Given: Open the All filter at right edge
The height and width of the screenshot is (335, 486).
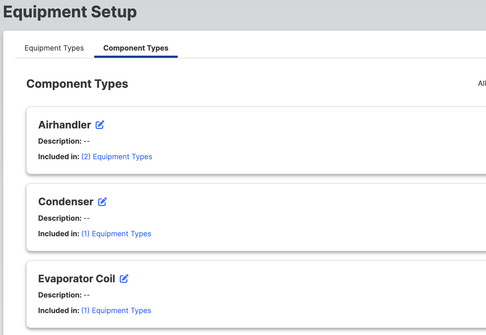Looking at the screenshot, I should coord(481,83).
